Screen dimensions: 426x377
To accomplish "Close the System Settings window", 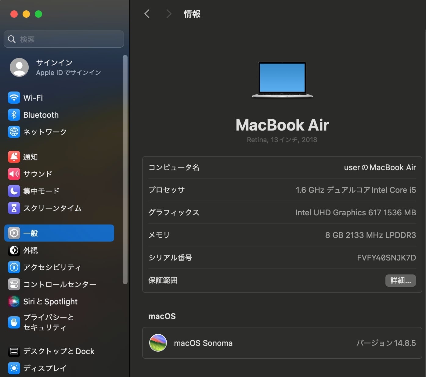I will click(x=14, y=14).
